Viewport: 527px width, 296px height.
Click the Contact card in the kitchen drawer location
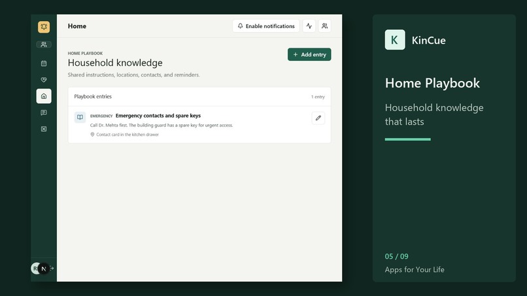point(127,135)
